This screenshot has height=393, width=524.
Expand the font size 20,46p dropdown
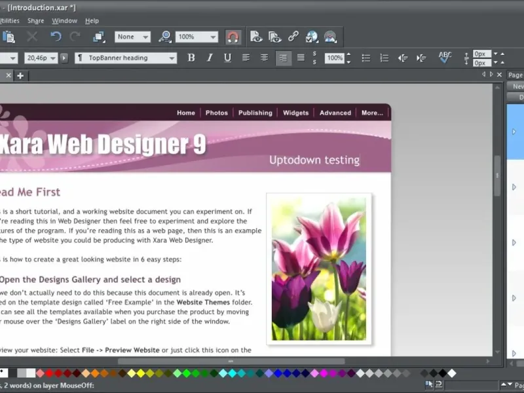[52, 58]
